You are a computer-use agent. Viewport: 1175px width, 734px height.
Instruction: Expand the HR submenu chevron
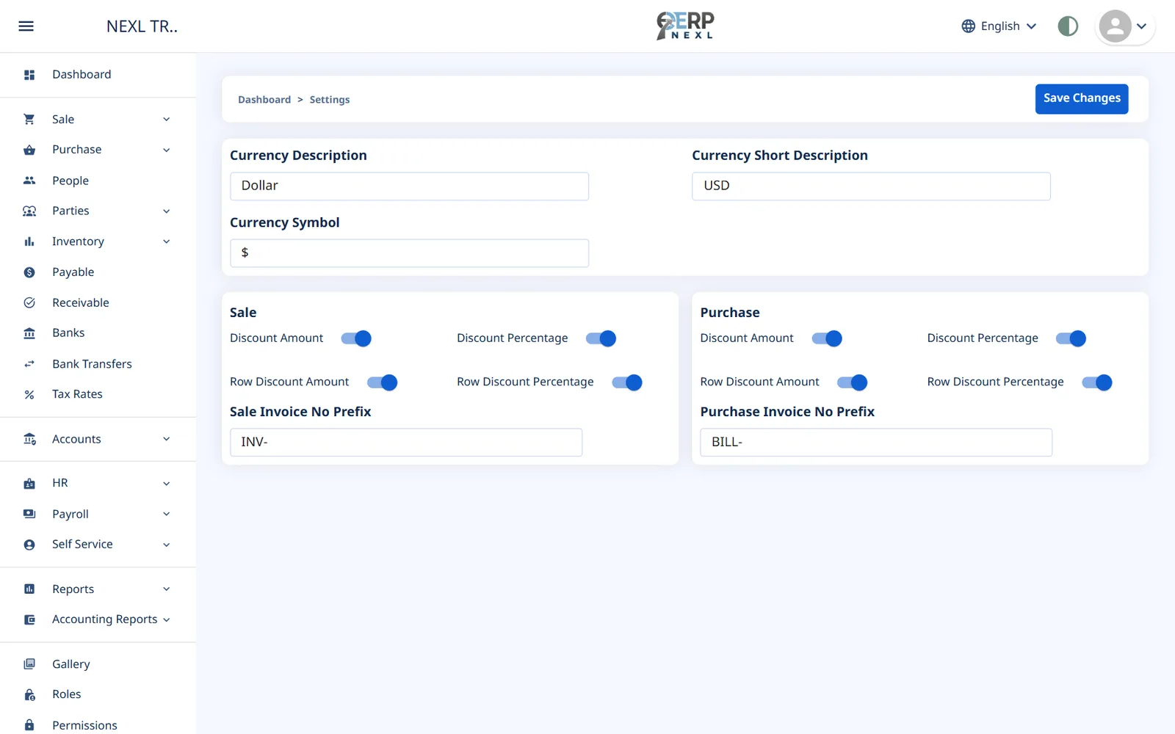point(167,484)
